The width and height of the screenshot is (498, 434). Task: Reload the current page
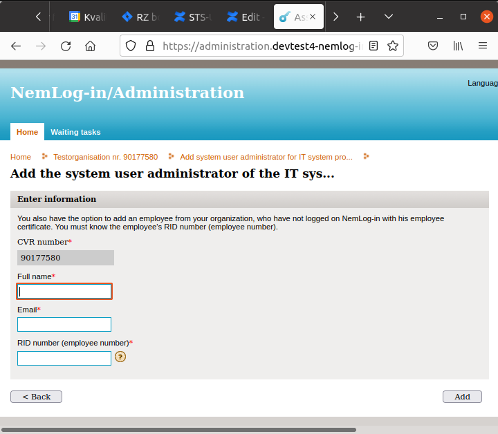66,46
